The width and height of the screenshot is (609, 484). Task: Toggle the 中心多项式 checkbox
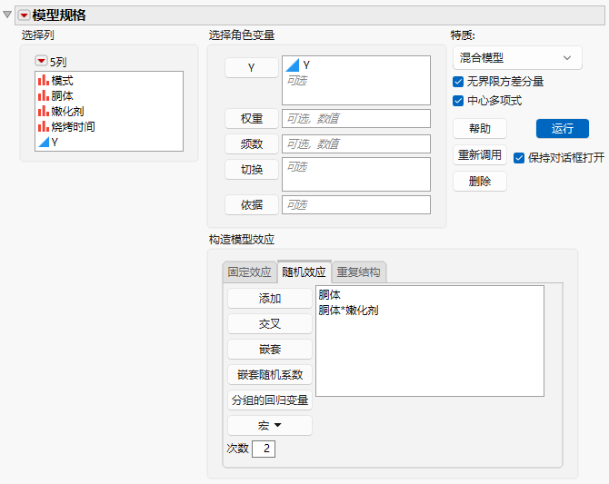(458, 101)
